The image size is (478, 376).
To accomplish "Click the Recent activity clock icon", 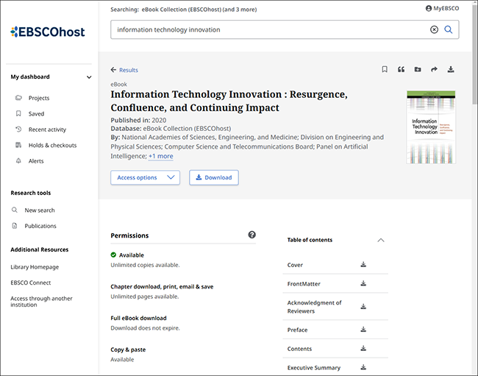I will click(x=18, y=130).
